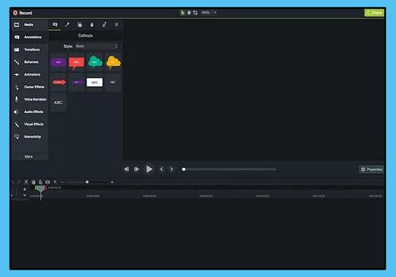The image size is (396, 277).
Task: Click the timeline zoom magnifier icon
Action: (55, 182)
